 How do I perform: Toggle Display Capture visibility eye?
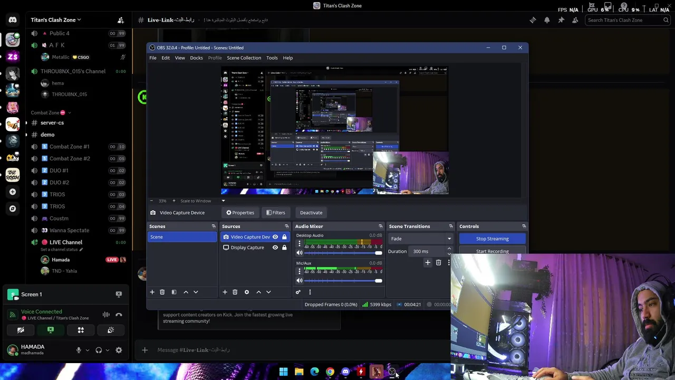point(275,248)
